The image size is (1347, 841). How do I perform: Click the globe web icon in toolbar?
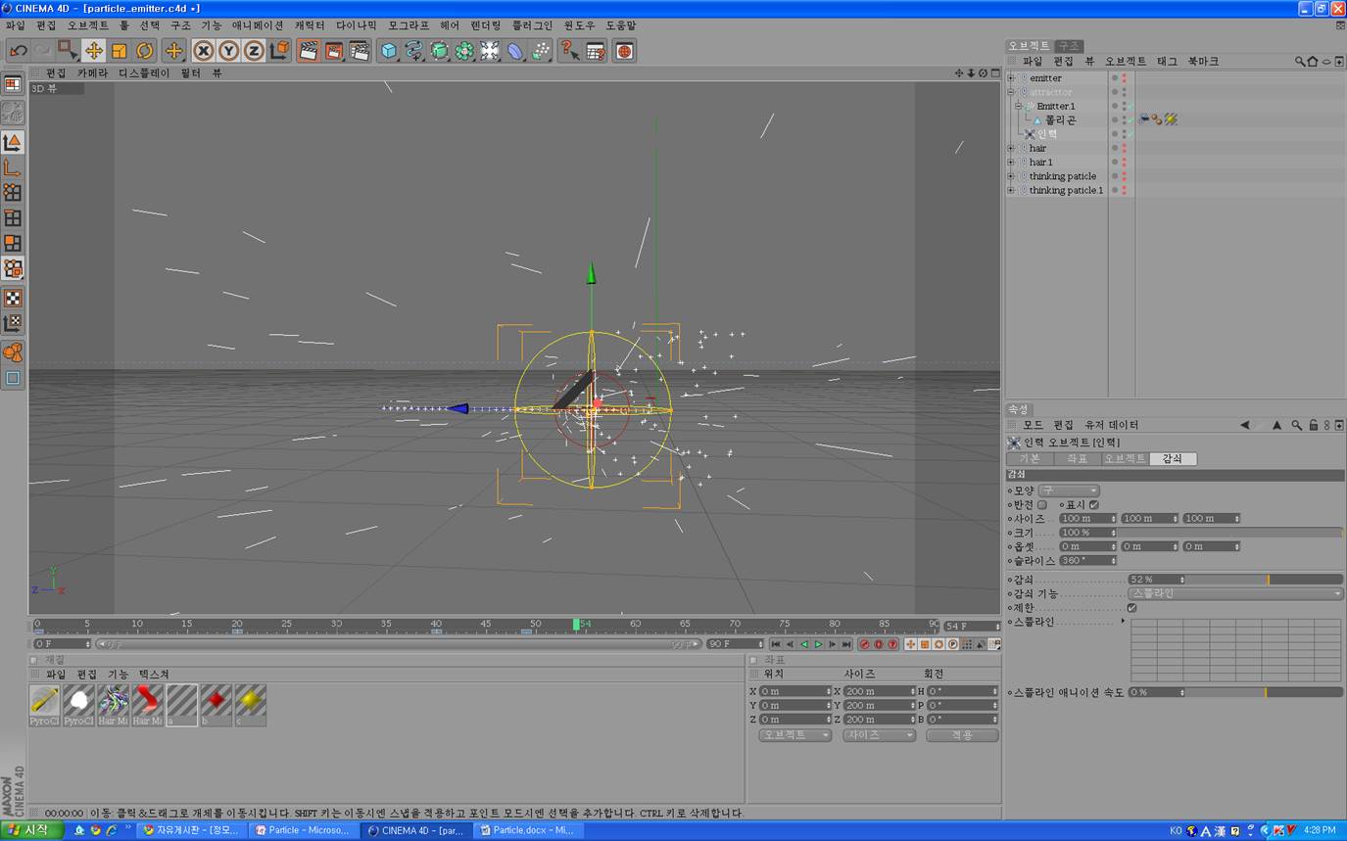tap(624, 50)
